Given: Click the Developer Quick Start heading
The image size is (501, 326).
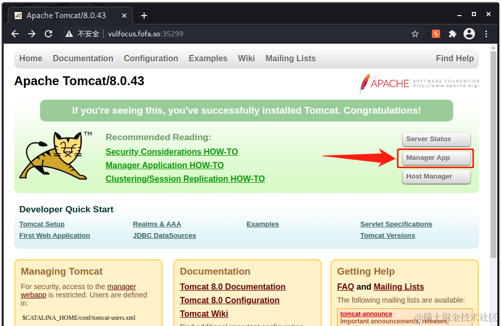Looking at the screenshot, I should pos(66,209).
